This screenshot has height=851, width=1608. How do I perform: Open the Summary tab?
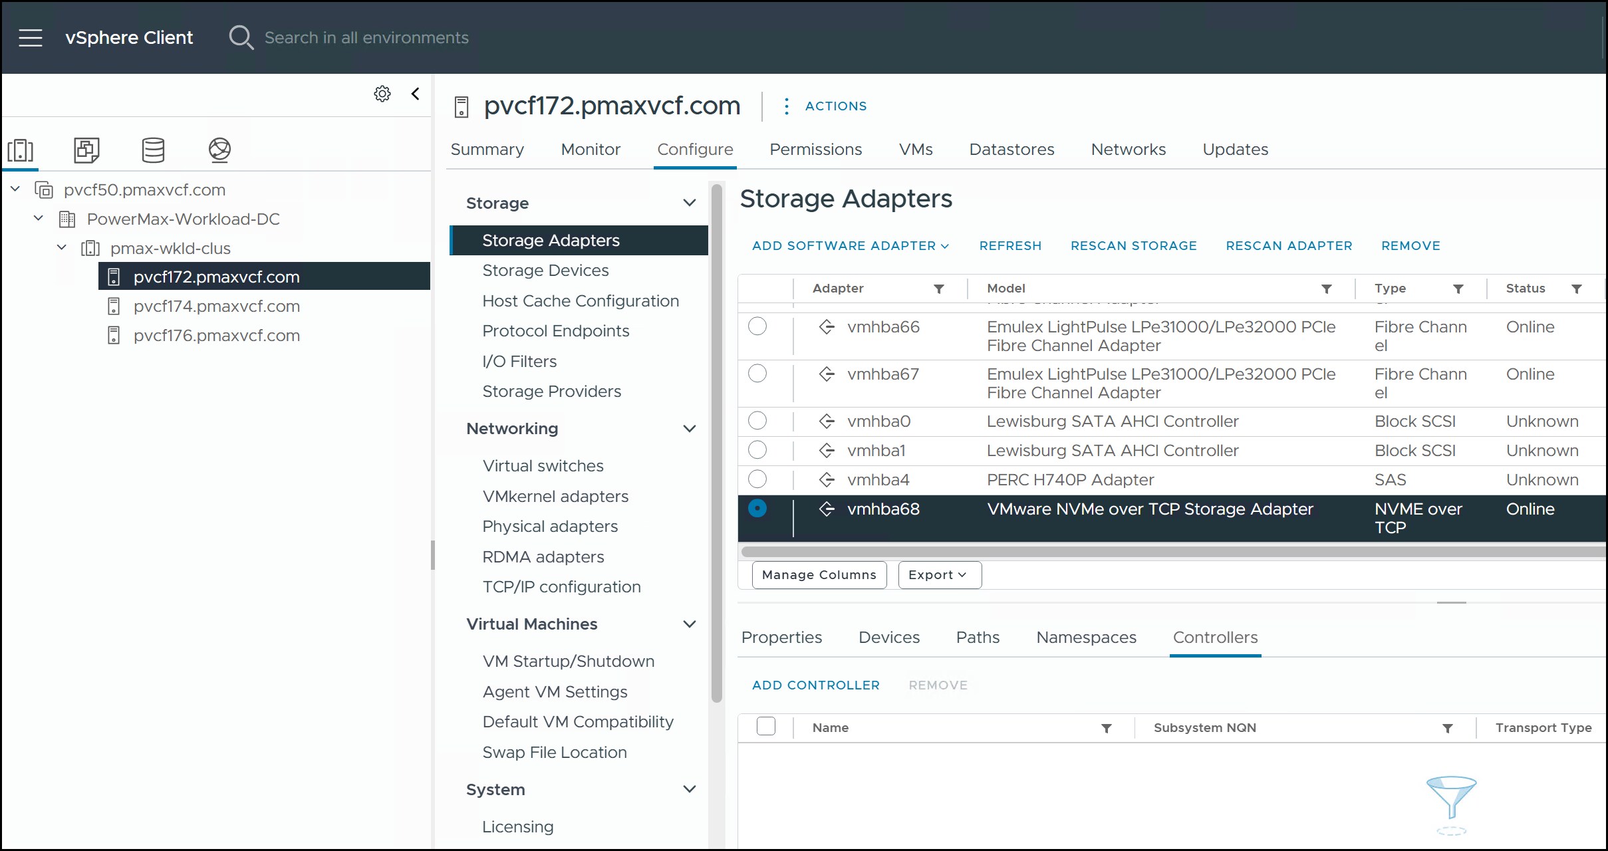click(x=487, y=150)
